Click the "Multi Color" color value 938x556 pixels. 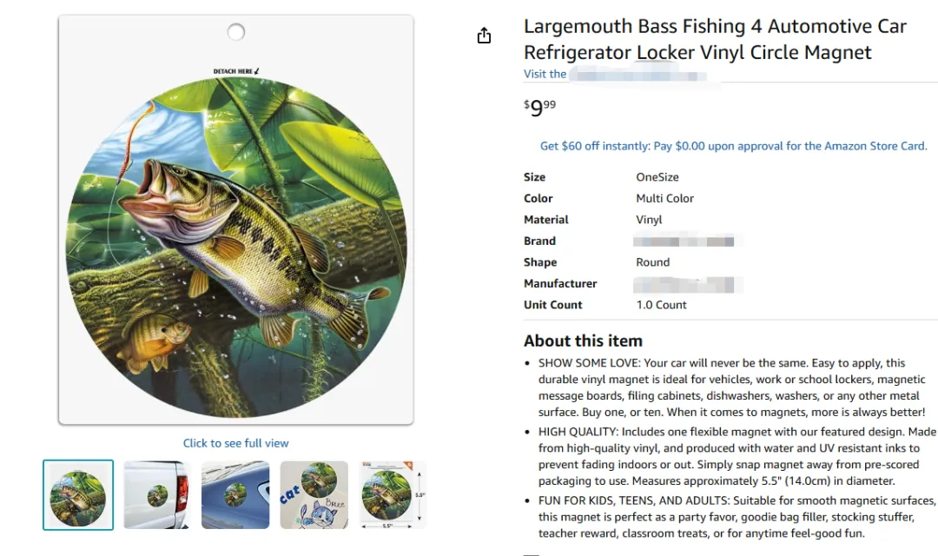point(664,198)
